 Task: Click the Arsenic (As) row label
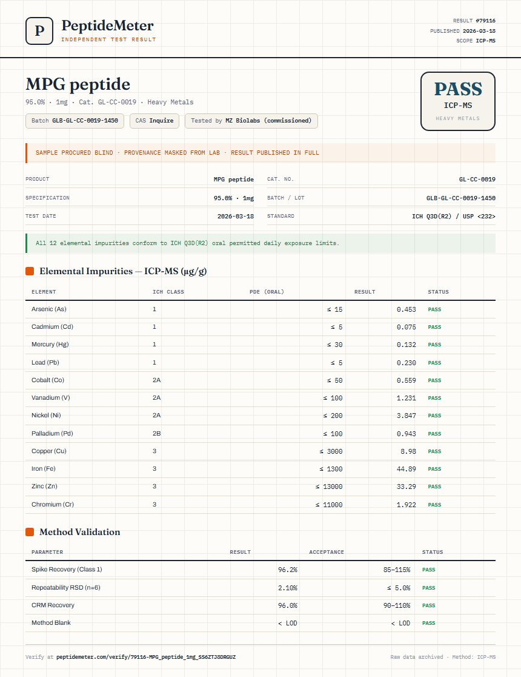pyautogui.click(x=48, y=309)
